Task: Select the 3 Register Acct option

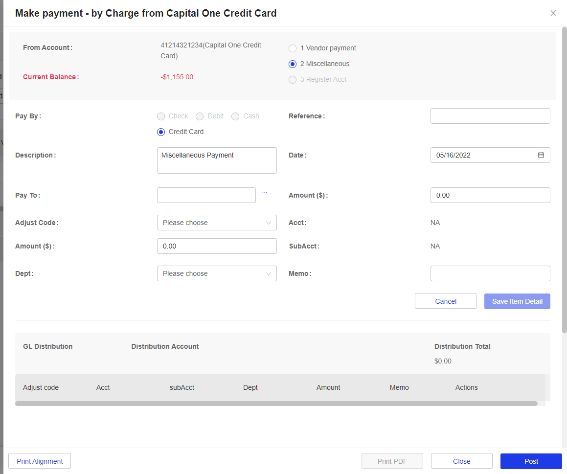Action: (x=293, y=80)
